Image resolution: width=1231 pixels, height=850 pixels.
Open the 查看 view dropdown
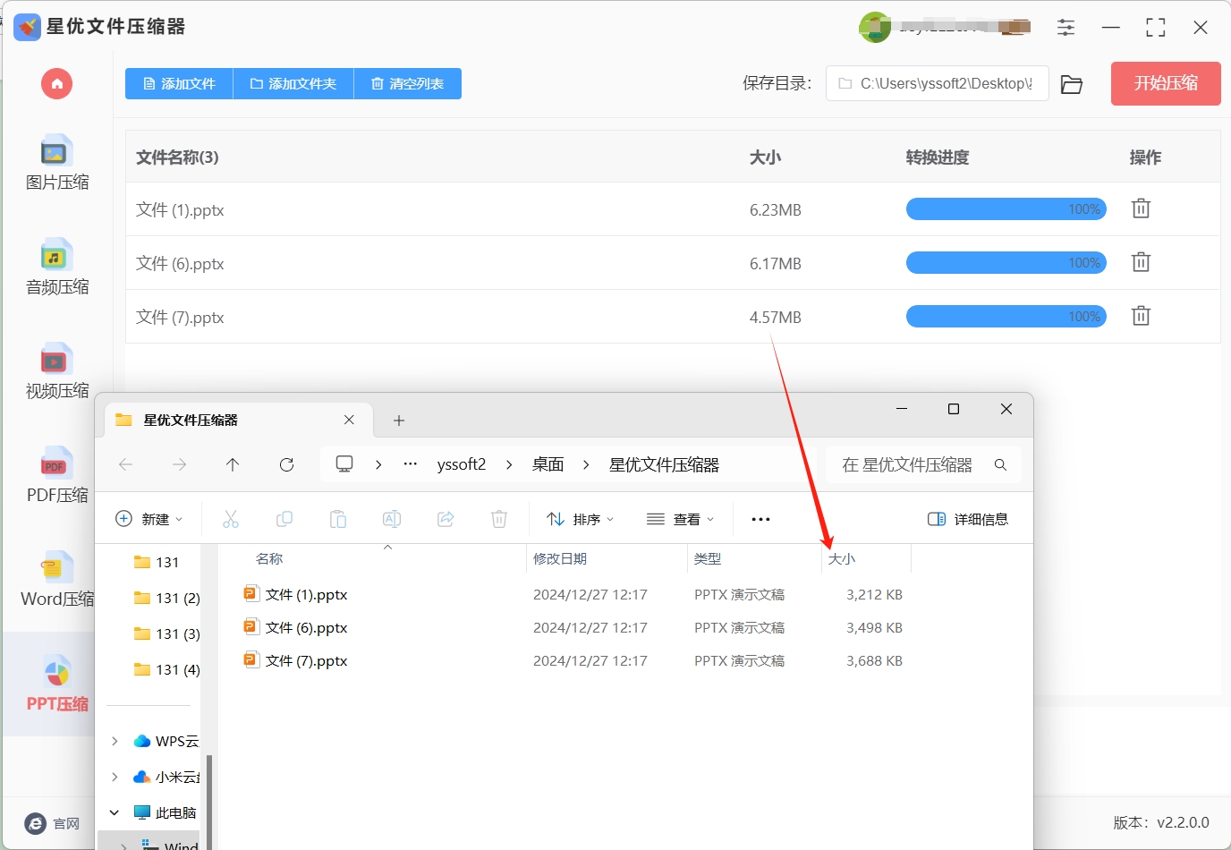coord(681,519)
